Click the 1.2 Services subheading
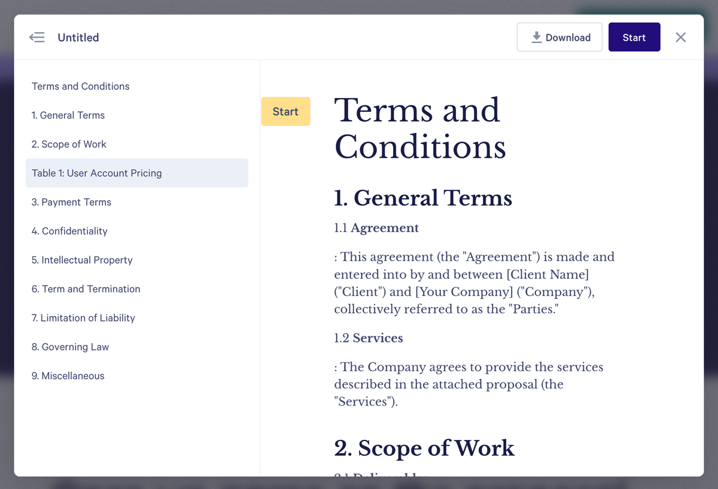 369,338
